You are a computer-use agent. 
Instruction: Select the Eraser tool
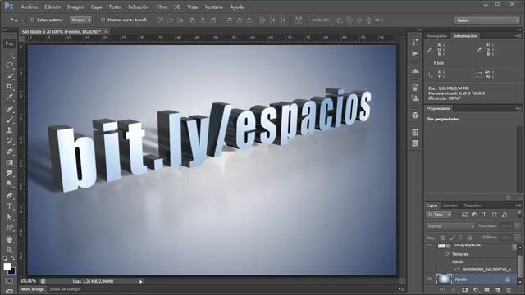pyautogui.click(x=9, y=152)
